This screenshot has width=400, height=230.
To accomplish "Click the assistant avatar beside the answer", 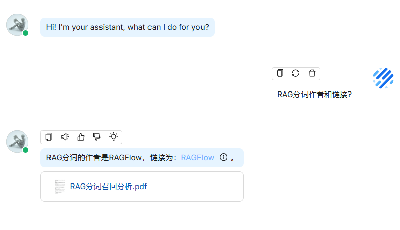I will click(x=17, y=142).
